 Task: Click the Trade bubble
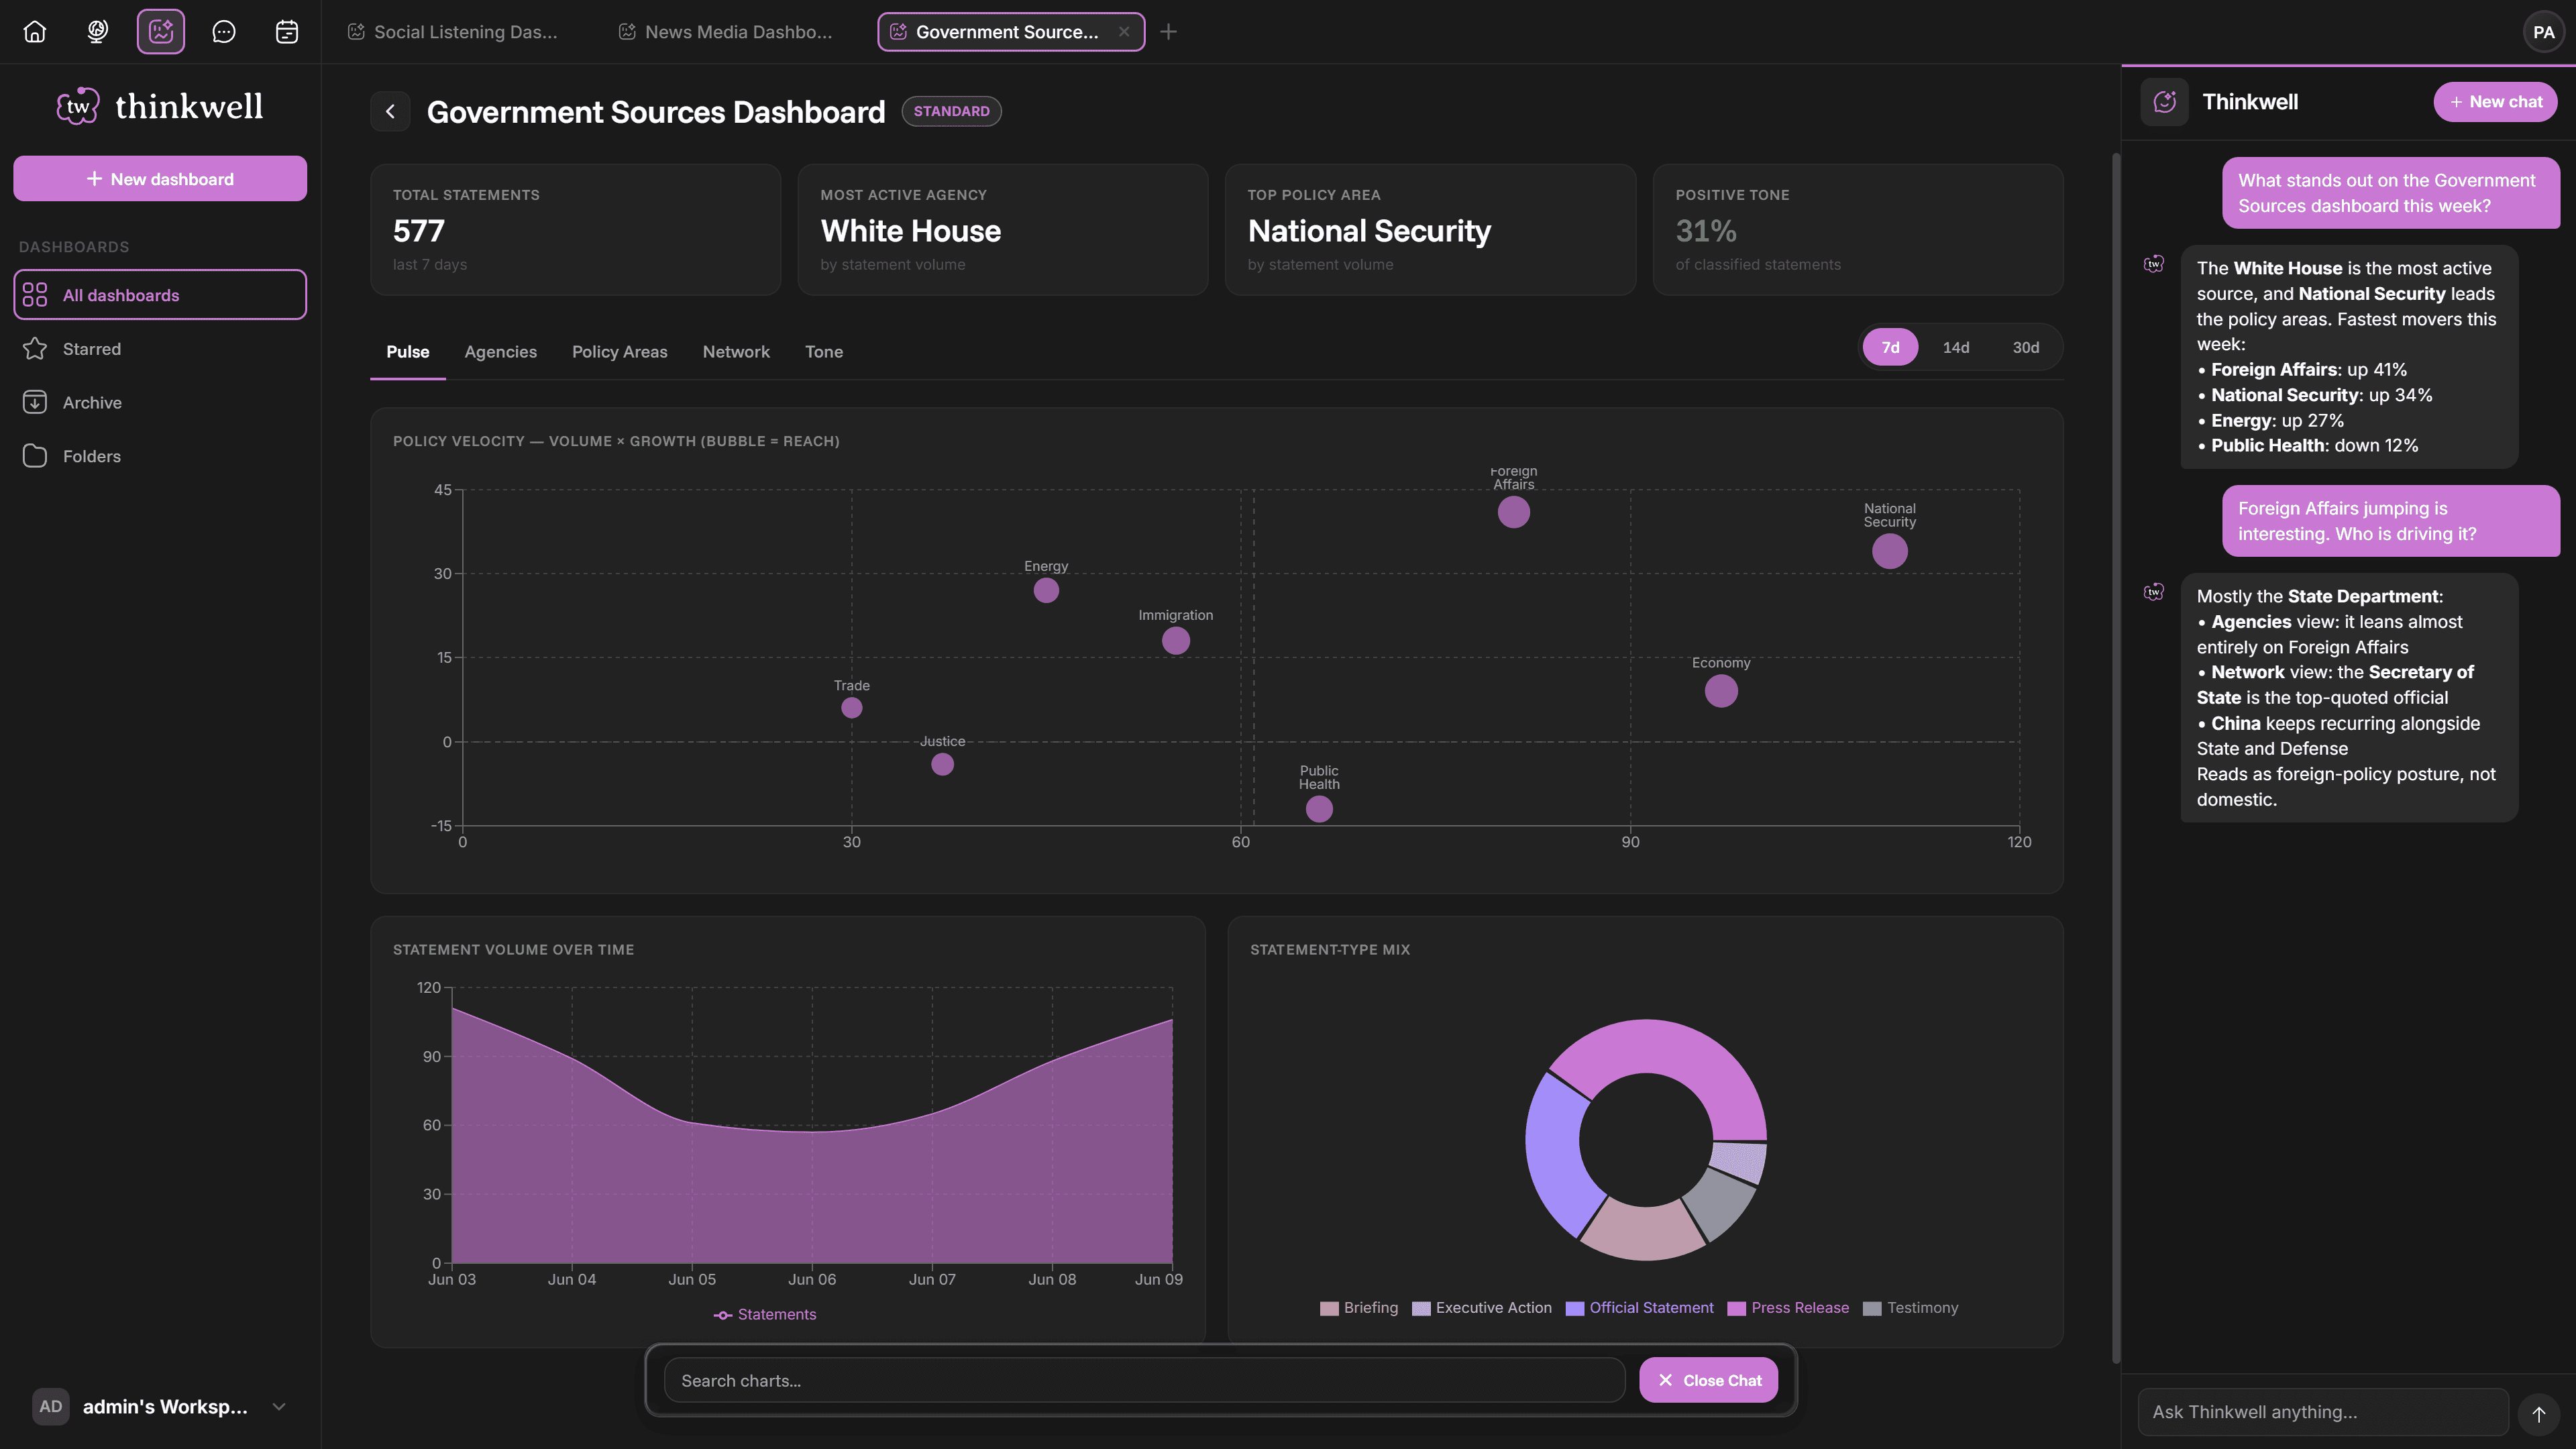coord(852,708)
